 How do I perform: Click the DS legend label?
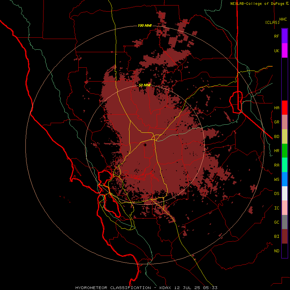tap(277, 193)
